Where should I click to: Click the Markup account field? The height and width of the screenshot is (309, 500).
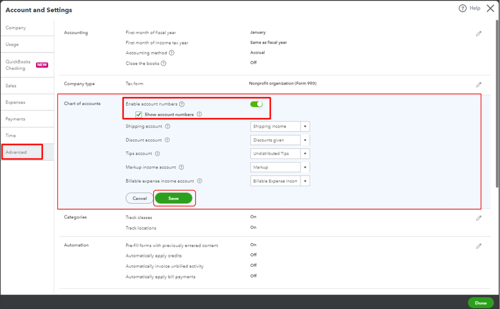tap(275, 167)
